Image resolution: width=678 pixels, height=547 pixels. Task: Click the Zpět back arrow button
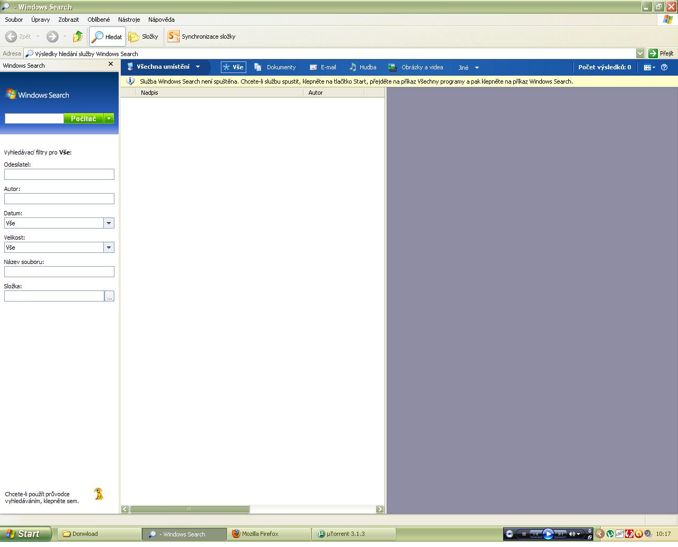coord(18,37)
